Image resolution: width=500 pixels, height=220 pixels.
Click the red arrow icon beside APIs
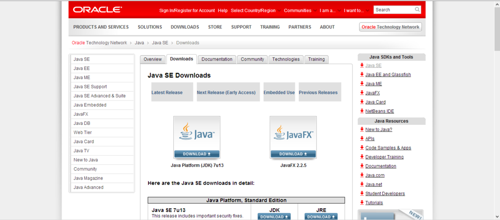362,139
